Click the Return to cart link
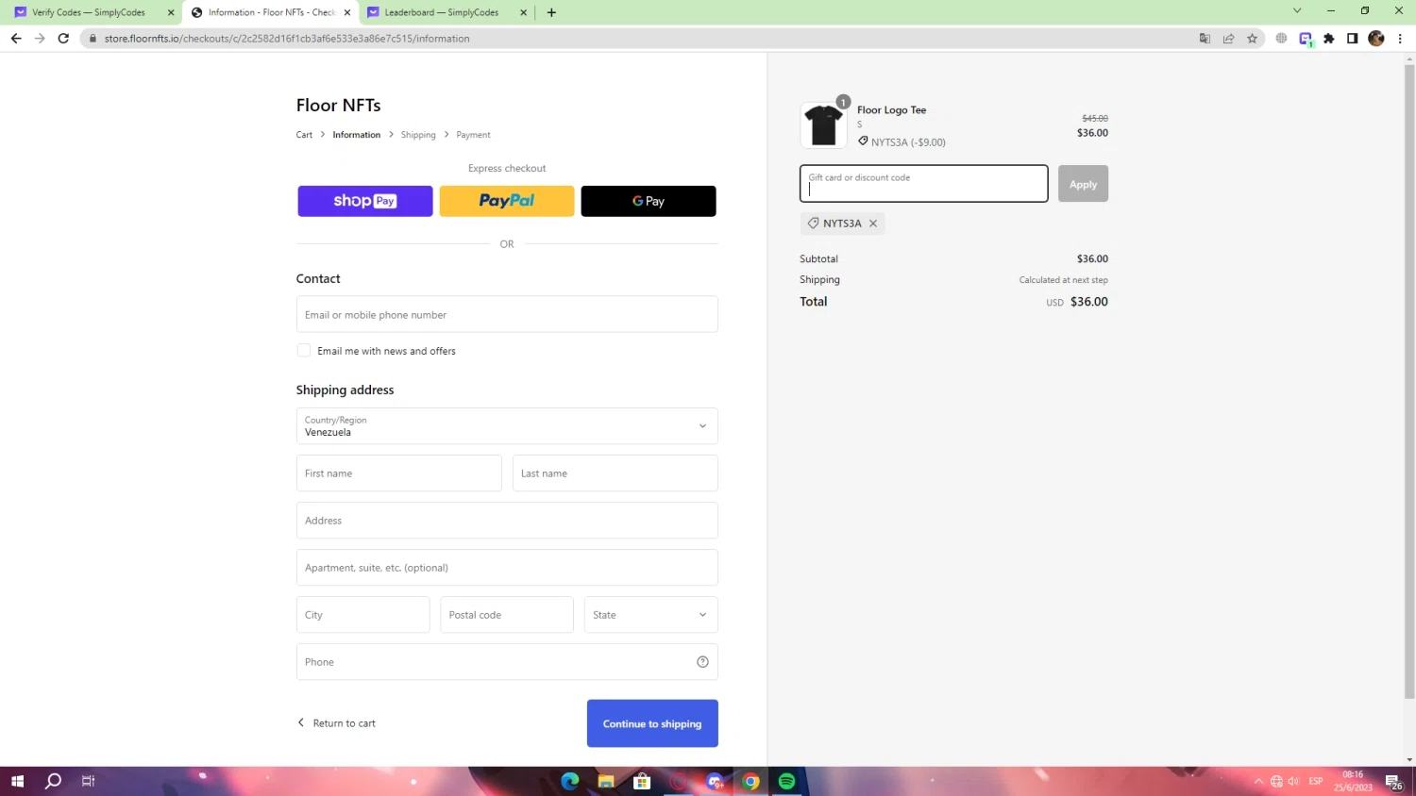The width and height of the screenshot is (1416, 796). click(337, 723)
